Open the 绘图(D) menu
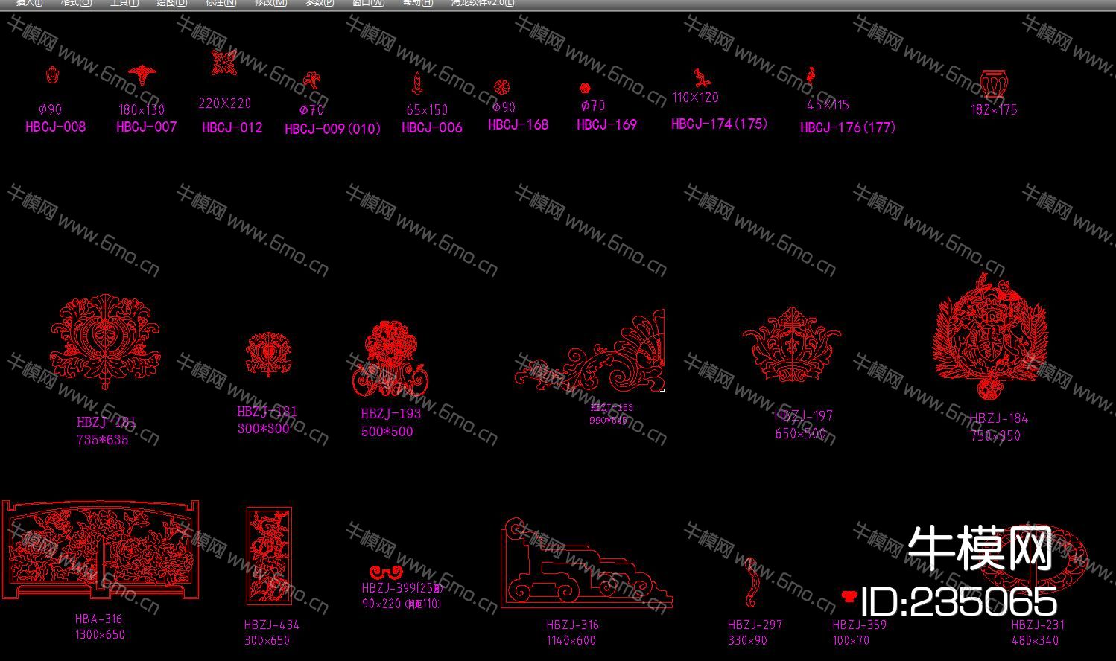The image size is (1116, 661). coord(172,3)
